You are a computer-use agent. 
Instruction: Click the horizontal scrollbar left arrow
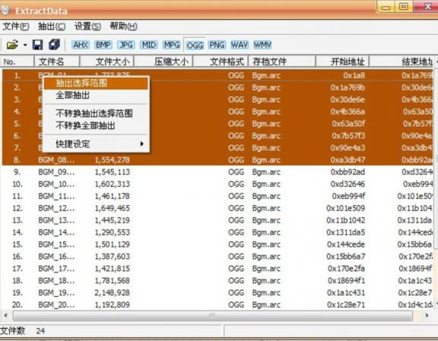tap(5, 316)
